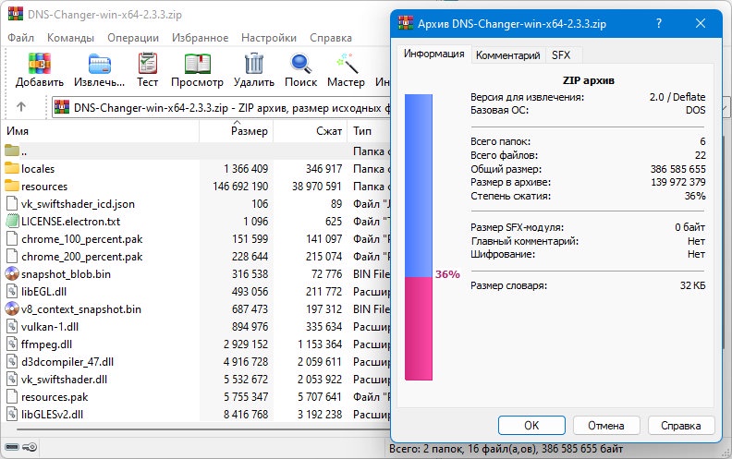Click the vk_swiftshader_icd.json file icon
Viewport: 732px width, 459px height.
coord(12,203)
